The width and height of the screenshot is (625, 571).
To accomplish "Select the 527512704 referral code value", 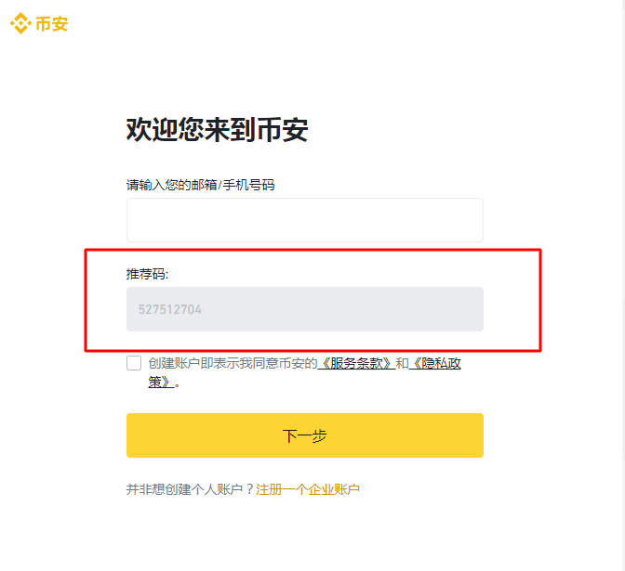I will coord(170,309).
